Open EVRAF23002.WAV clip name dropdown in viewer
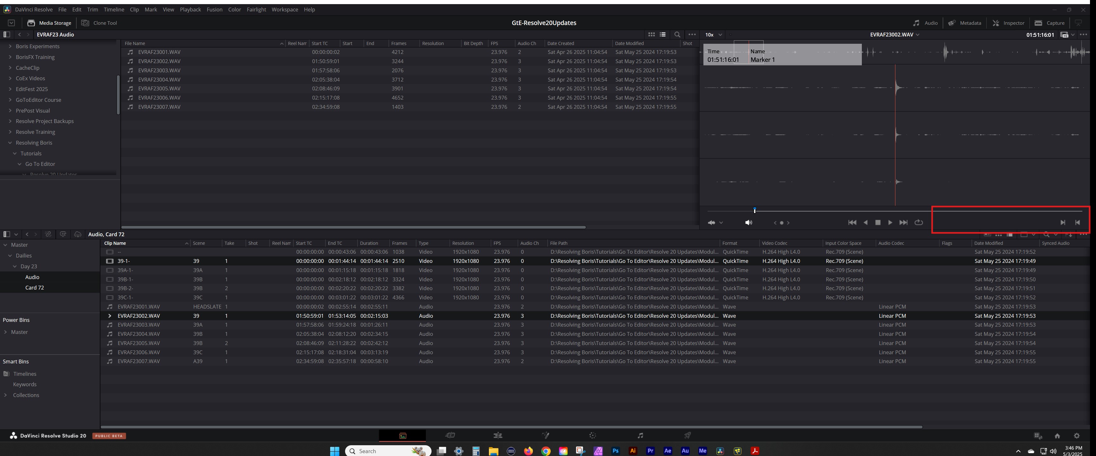Screen dimensions: 1096x456 tap(895, 35)
